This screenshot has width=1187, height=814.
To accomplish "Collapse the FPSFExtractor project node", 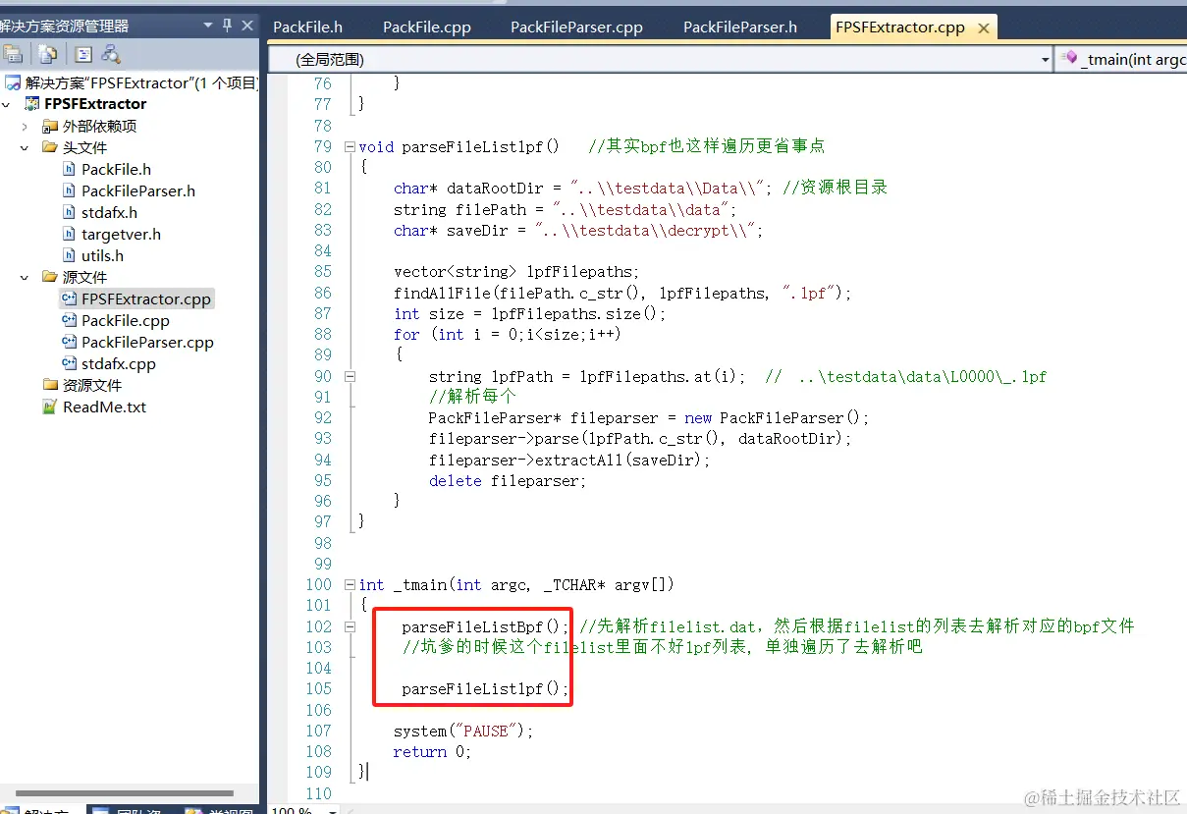I will click(x=7, y=104).
